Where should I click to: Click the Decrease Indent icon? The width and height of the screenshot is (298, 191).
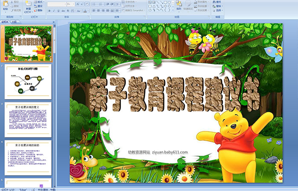107,4
